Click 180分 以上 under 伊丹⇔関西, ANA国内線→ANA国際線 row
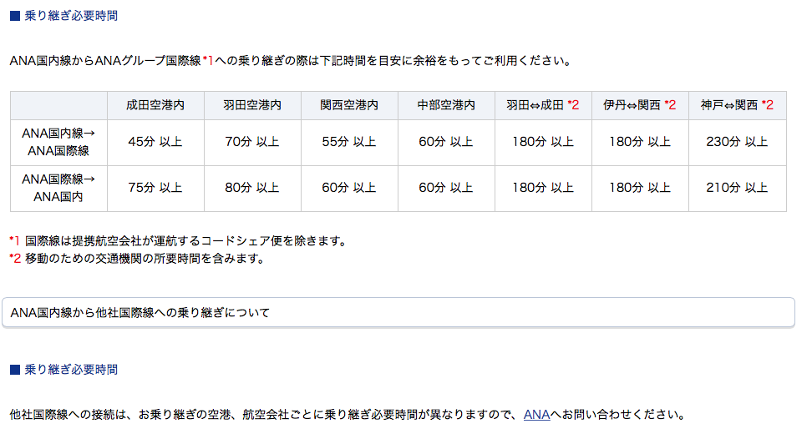This screenshot has height=439, width=812. click(x=640, y=142)
